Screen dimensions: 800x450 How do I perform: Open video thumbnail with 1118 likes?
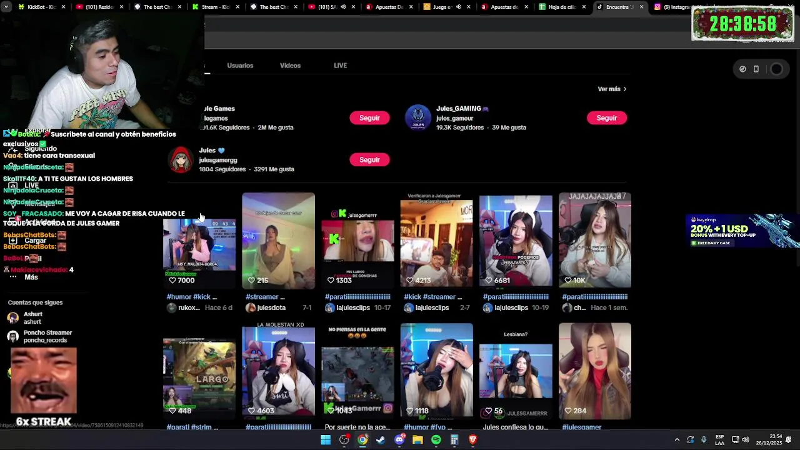436,371
